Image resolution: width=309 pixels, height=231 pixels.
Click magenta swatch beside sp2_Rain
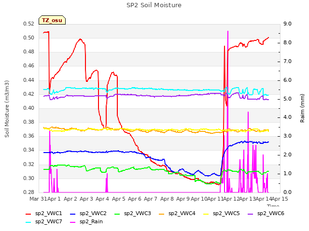(73, 222)
